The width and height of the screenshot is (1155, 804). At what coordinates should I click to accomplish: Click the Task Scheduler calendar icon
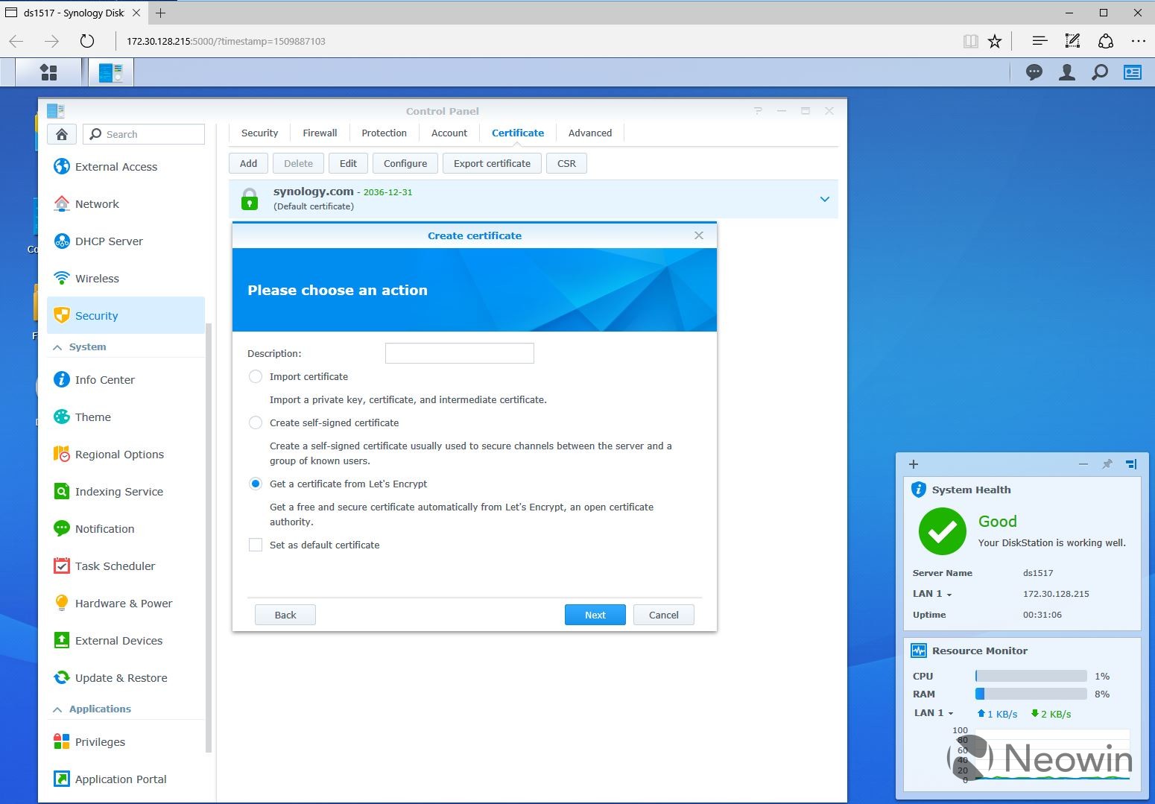tap(62, 566)
